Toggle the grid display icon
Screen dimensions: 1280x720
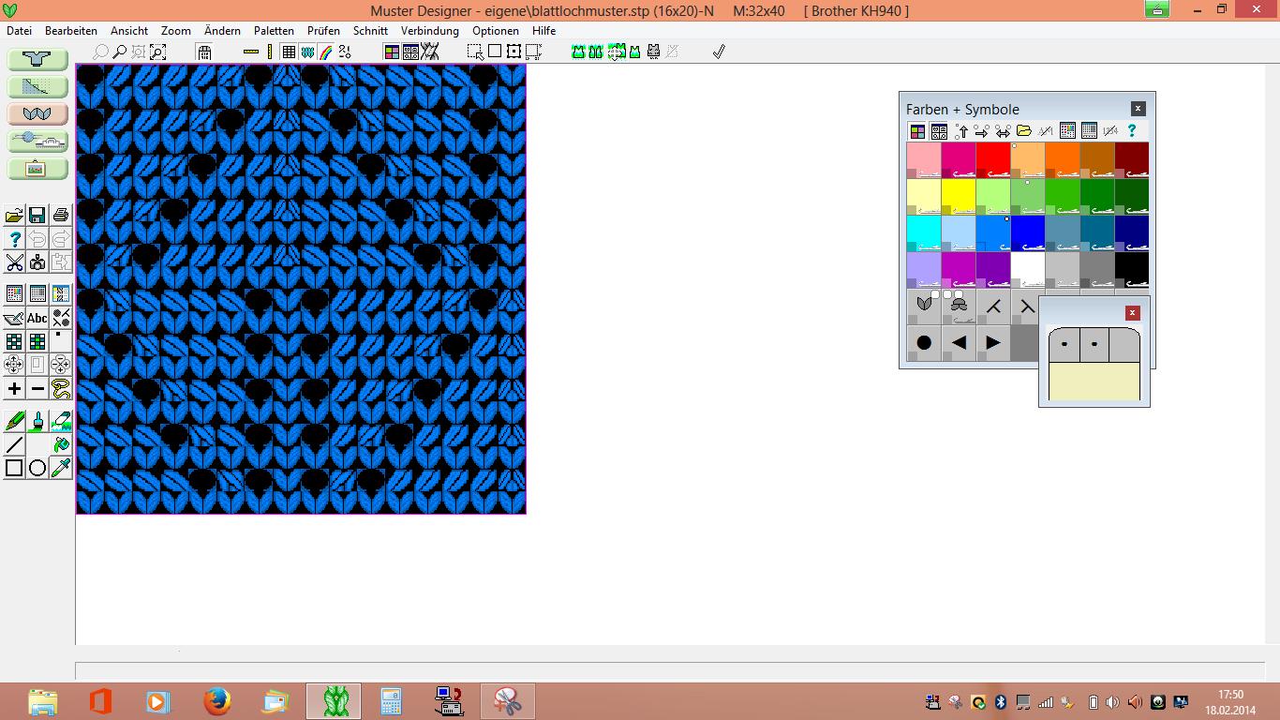(x=289, y=52)
